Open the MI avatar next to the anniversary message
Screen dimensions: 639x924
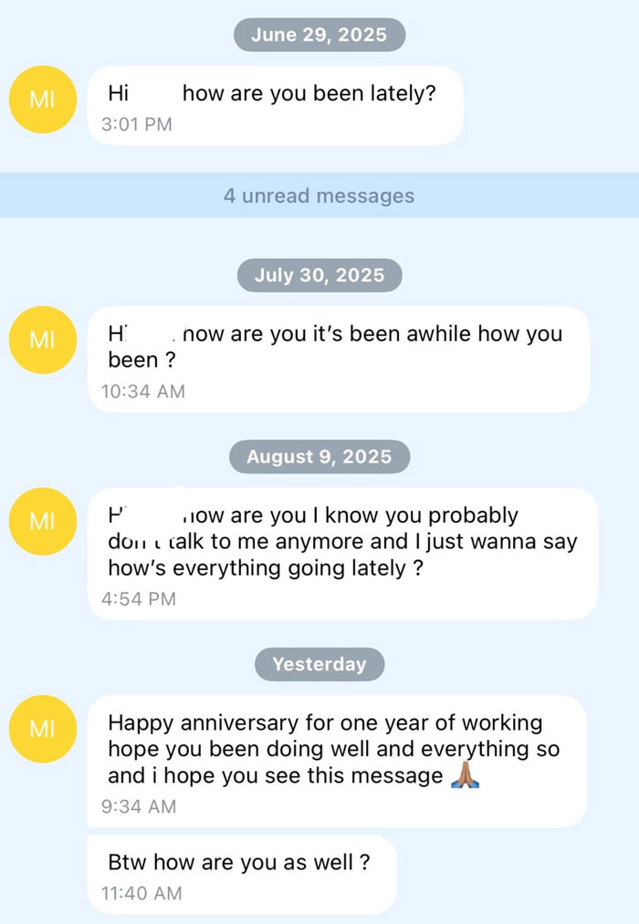42,730
